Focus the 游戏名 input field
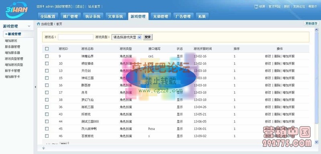Viewport: 321px width, 154px height. (75, 37)
